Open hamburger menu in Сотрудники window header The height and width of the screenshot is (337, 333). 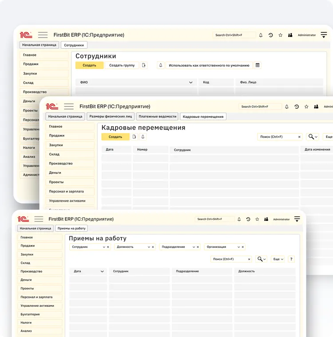point(43,35)
